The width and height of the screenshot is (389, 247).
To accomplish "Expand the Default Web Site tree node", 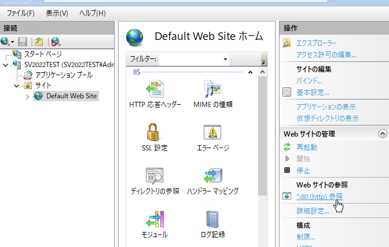I will tap(28, 97).
